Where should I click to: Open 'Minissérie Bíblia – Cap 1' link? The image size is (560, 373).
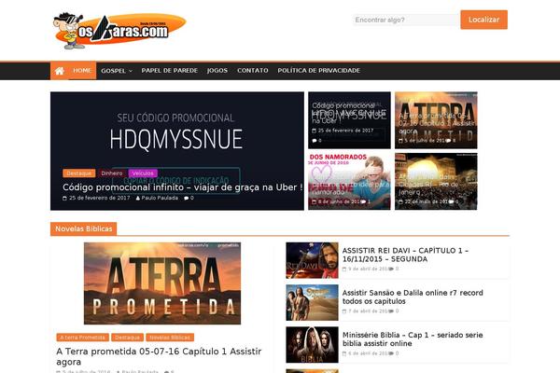coord(413,339)
